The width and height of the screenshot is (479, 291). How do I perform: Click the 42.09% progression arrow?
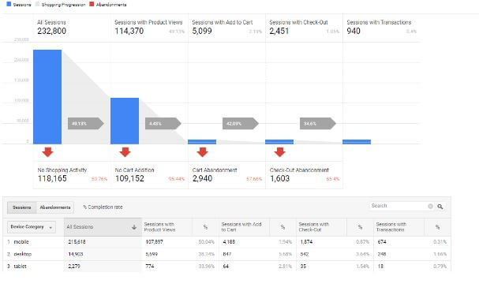click(x=241, y=123)
